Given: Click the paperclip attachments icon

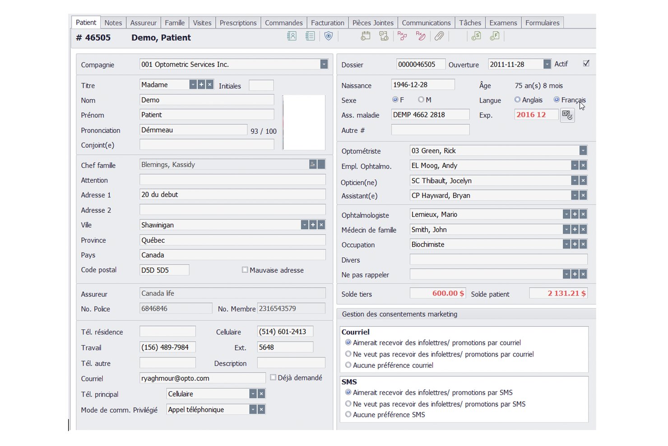Looking at the screenshot, I should tap(439, 36).
